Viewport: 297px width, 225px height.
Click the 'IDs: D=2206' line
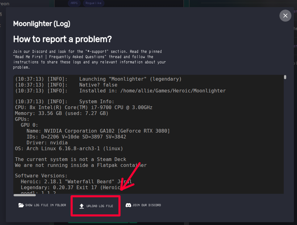tap(76, 137)
